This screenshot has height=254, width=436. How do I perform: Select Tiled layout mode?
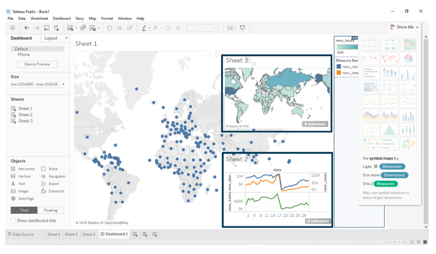pos(24,210)
